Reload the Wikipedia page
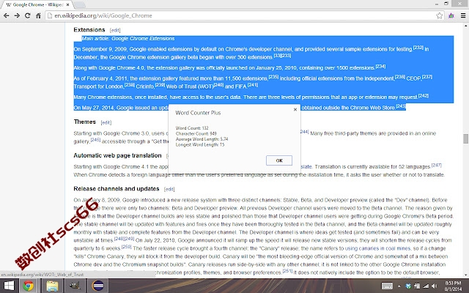 [x=28, y=15]
